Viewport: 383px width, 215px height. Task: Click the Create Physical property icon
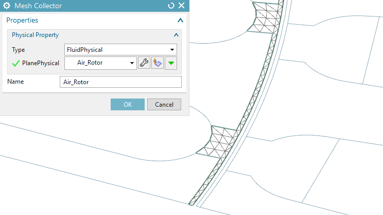click(x=157, y=63)
